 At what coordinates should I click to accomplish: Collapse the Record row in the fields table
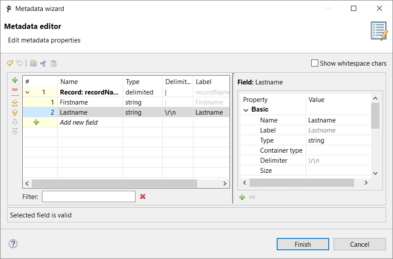click(x=27, y=92)
